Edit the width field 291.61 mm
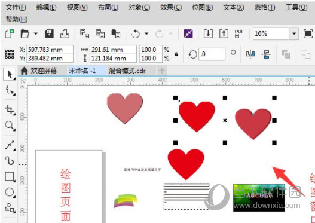This screenshot has height=223, width=315. [x=113, y=50]
